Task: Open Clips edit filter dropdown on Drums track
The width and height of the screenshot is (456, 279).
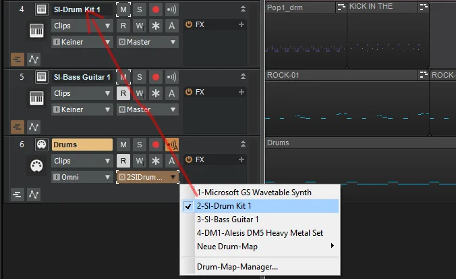Action: (x=82, y=161)
